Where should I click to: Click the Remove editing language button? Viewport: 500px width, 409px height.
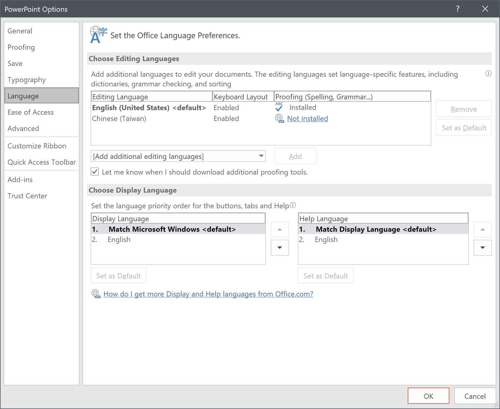(x=464, y=109)
